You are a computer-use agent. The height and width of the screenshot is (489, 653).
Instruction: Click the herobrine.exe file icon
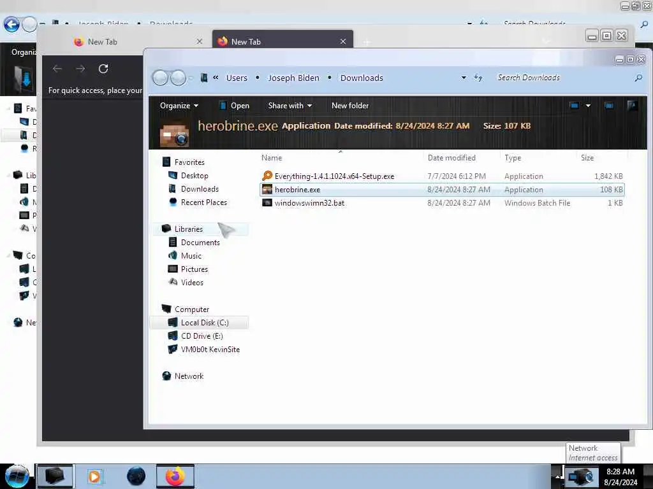pyautogui.click(x=267, y=190)
